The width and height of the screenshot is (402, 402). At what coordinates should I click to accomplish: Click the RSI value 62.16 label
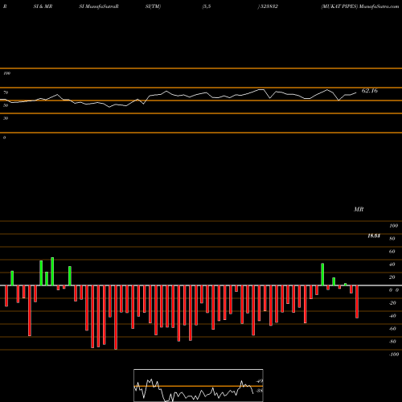[x=370, y=91]
